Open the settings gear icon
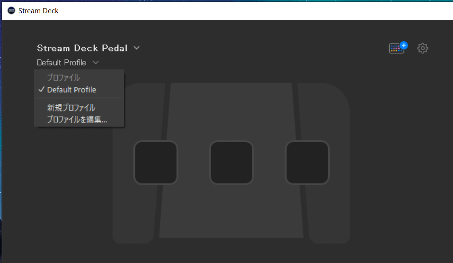The image size is (453, 263). pos(422,48)
